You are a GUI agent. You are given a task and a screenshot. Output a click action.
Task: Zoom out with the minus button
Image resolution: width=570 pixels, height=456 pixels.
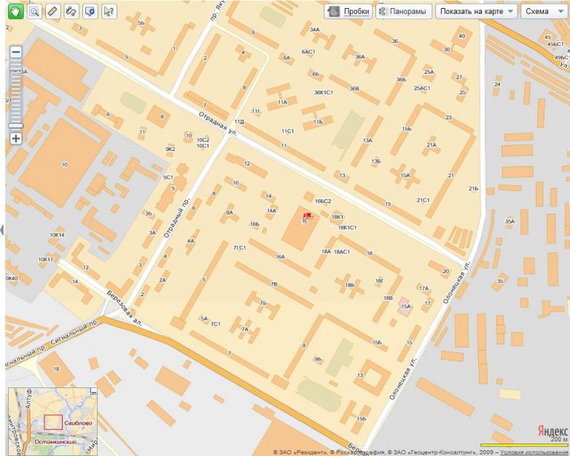15,52
